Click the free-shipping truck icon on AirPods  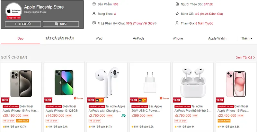click(x=124, y=115)
